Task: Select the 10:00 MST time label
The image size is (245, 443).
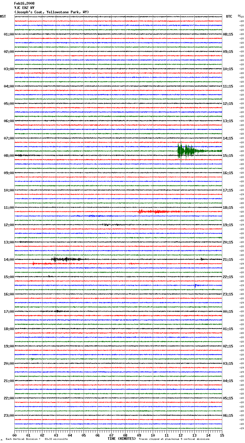Action: pyautogui.click(x=9, y=190)
